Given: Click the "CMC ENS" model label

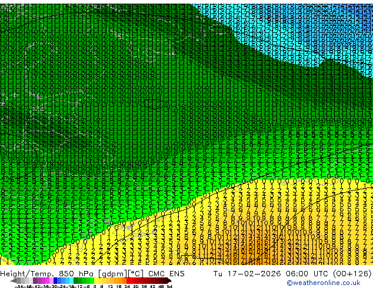Looking at the screenshot, I should 166,274.
